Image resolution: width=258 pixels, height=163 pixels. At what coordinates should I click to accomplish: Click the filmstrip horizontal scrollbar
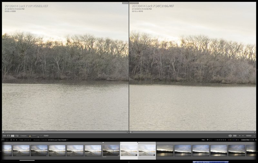coord(27,160)
